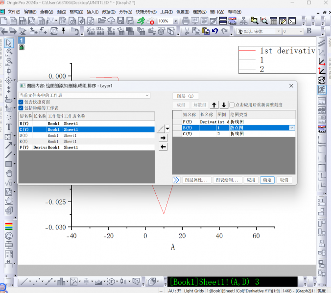Viewport: 331px width, 293px height.
Task: Select the D(Y) row in the worksheet list
Action: pyautogui.click(x=87, y=135)
